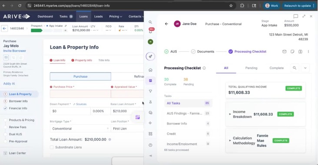Screen dimensions: 318x165
Task: Open Borrower Info in left sidebar
Action: coord(18,101)
